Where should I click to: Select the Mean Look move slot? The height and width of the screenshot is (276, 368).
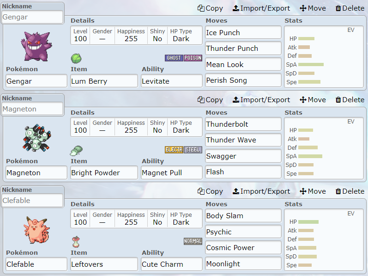pyautogui.click(x=243, y=64)
